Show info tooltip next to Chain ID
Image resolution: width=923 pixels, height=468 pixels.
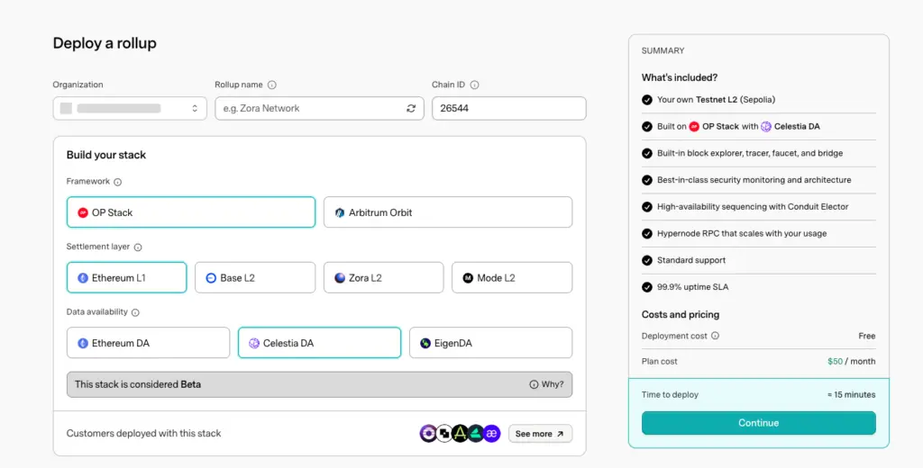(474, 85)
